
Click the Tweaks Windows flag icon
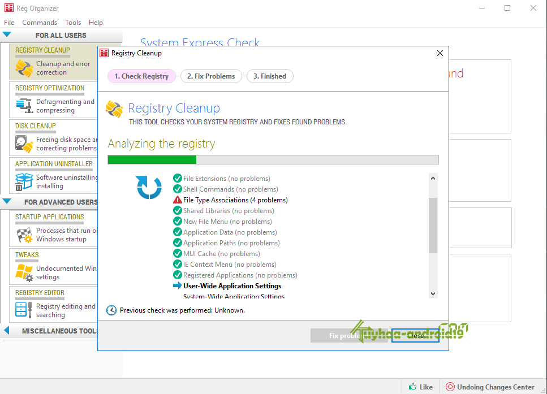tap(24, 272)
